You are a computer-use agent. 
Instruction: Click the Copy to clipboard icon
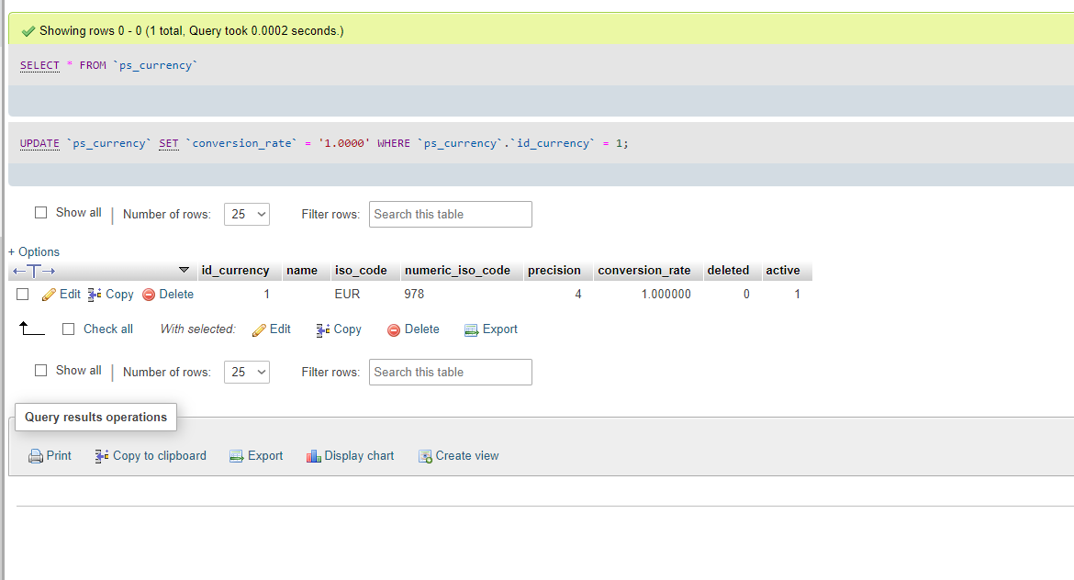point(101,456)
